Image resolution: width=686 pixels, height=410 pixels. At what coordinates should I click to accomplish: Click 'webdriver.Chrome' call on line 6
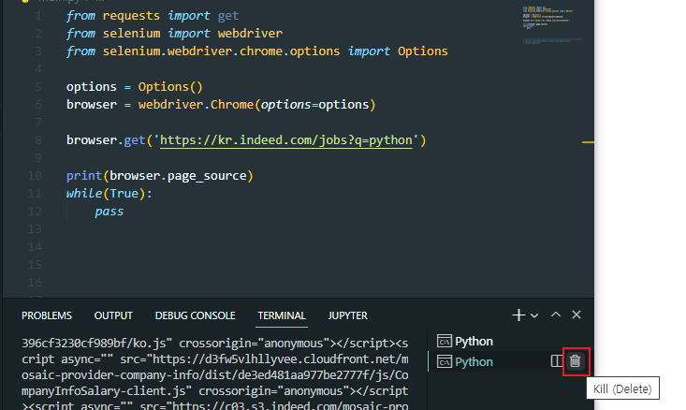(x=196, y=105)
